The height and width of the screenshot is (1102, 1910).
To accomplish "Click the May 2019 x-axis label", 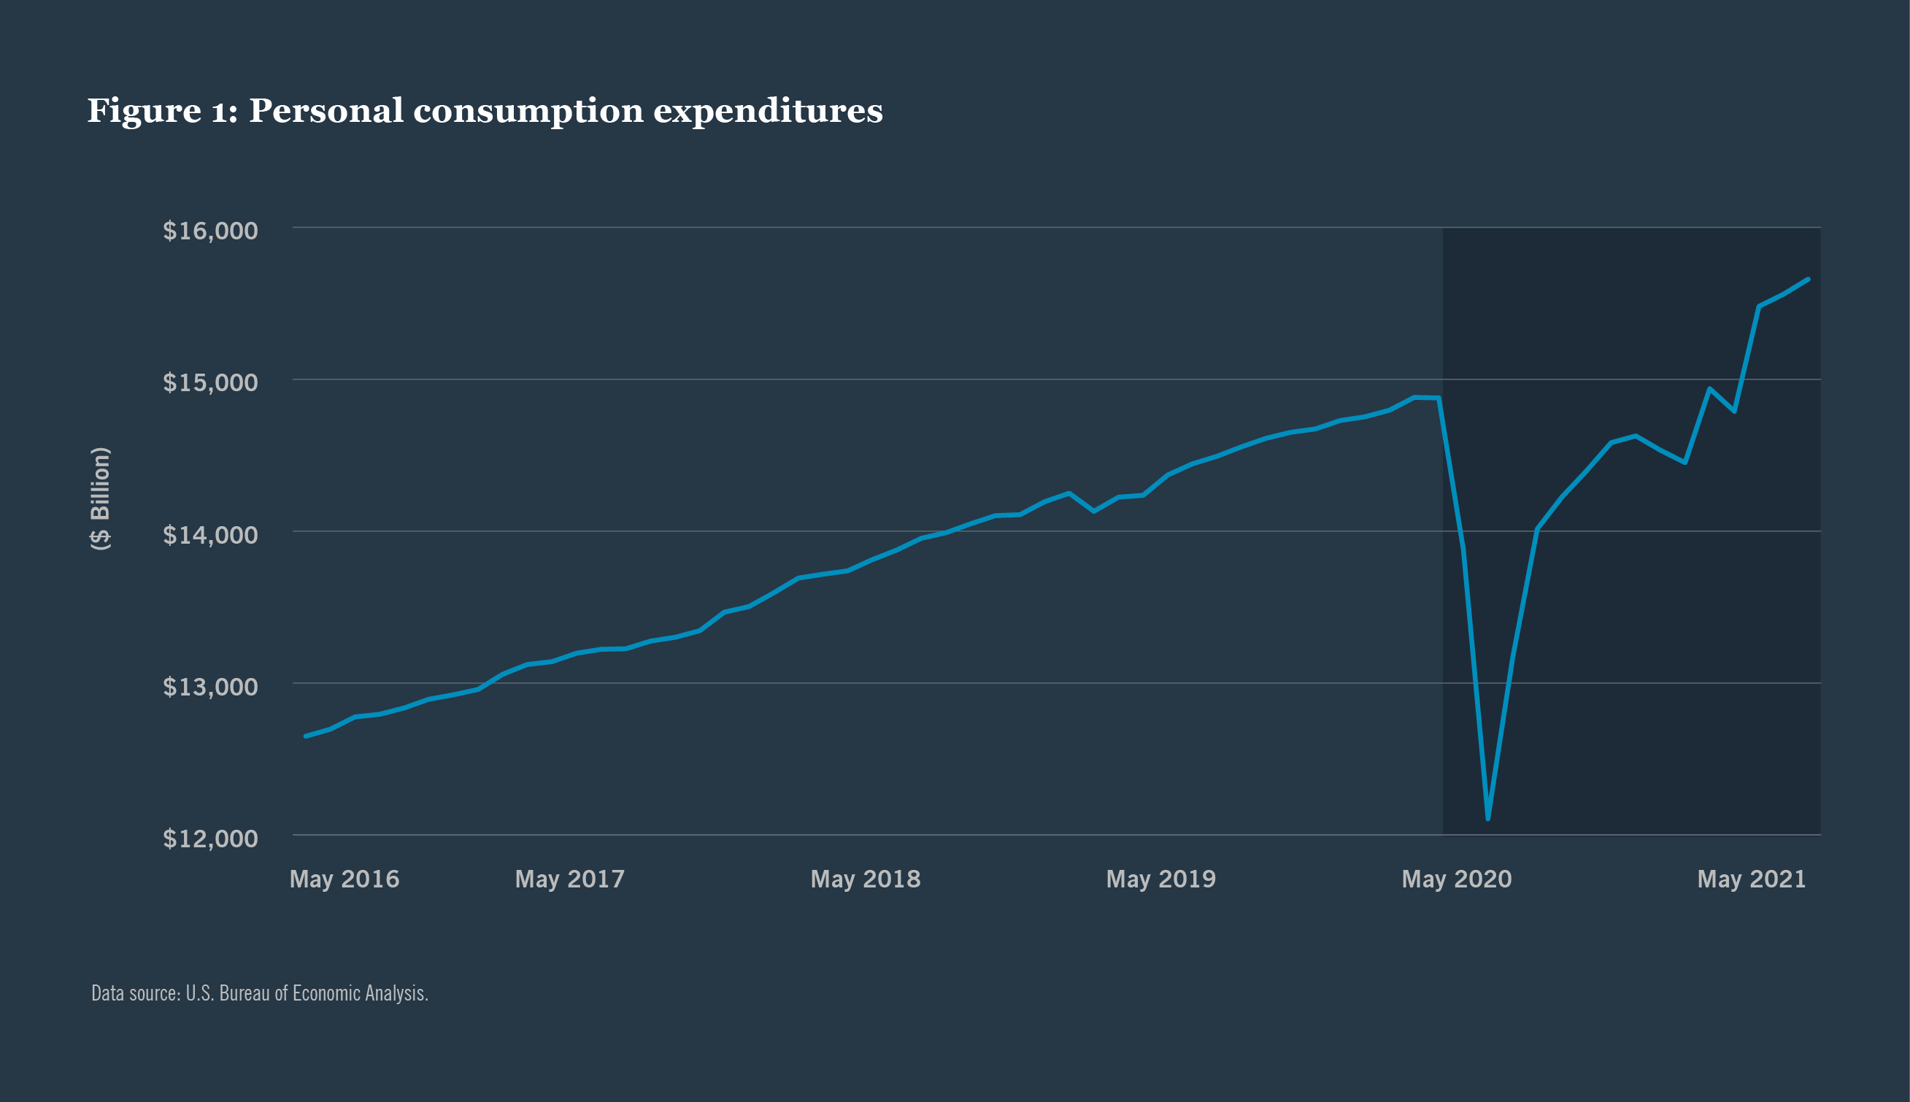I will point(1161,879).
